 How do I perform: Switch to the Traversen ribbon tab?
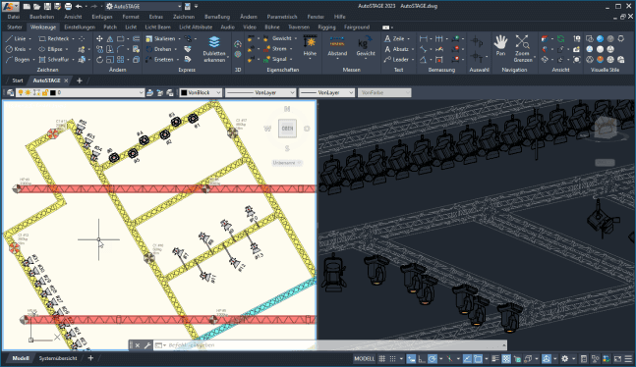[x=299, y=27]
